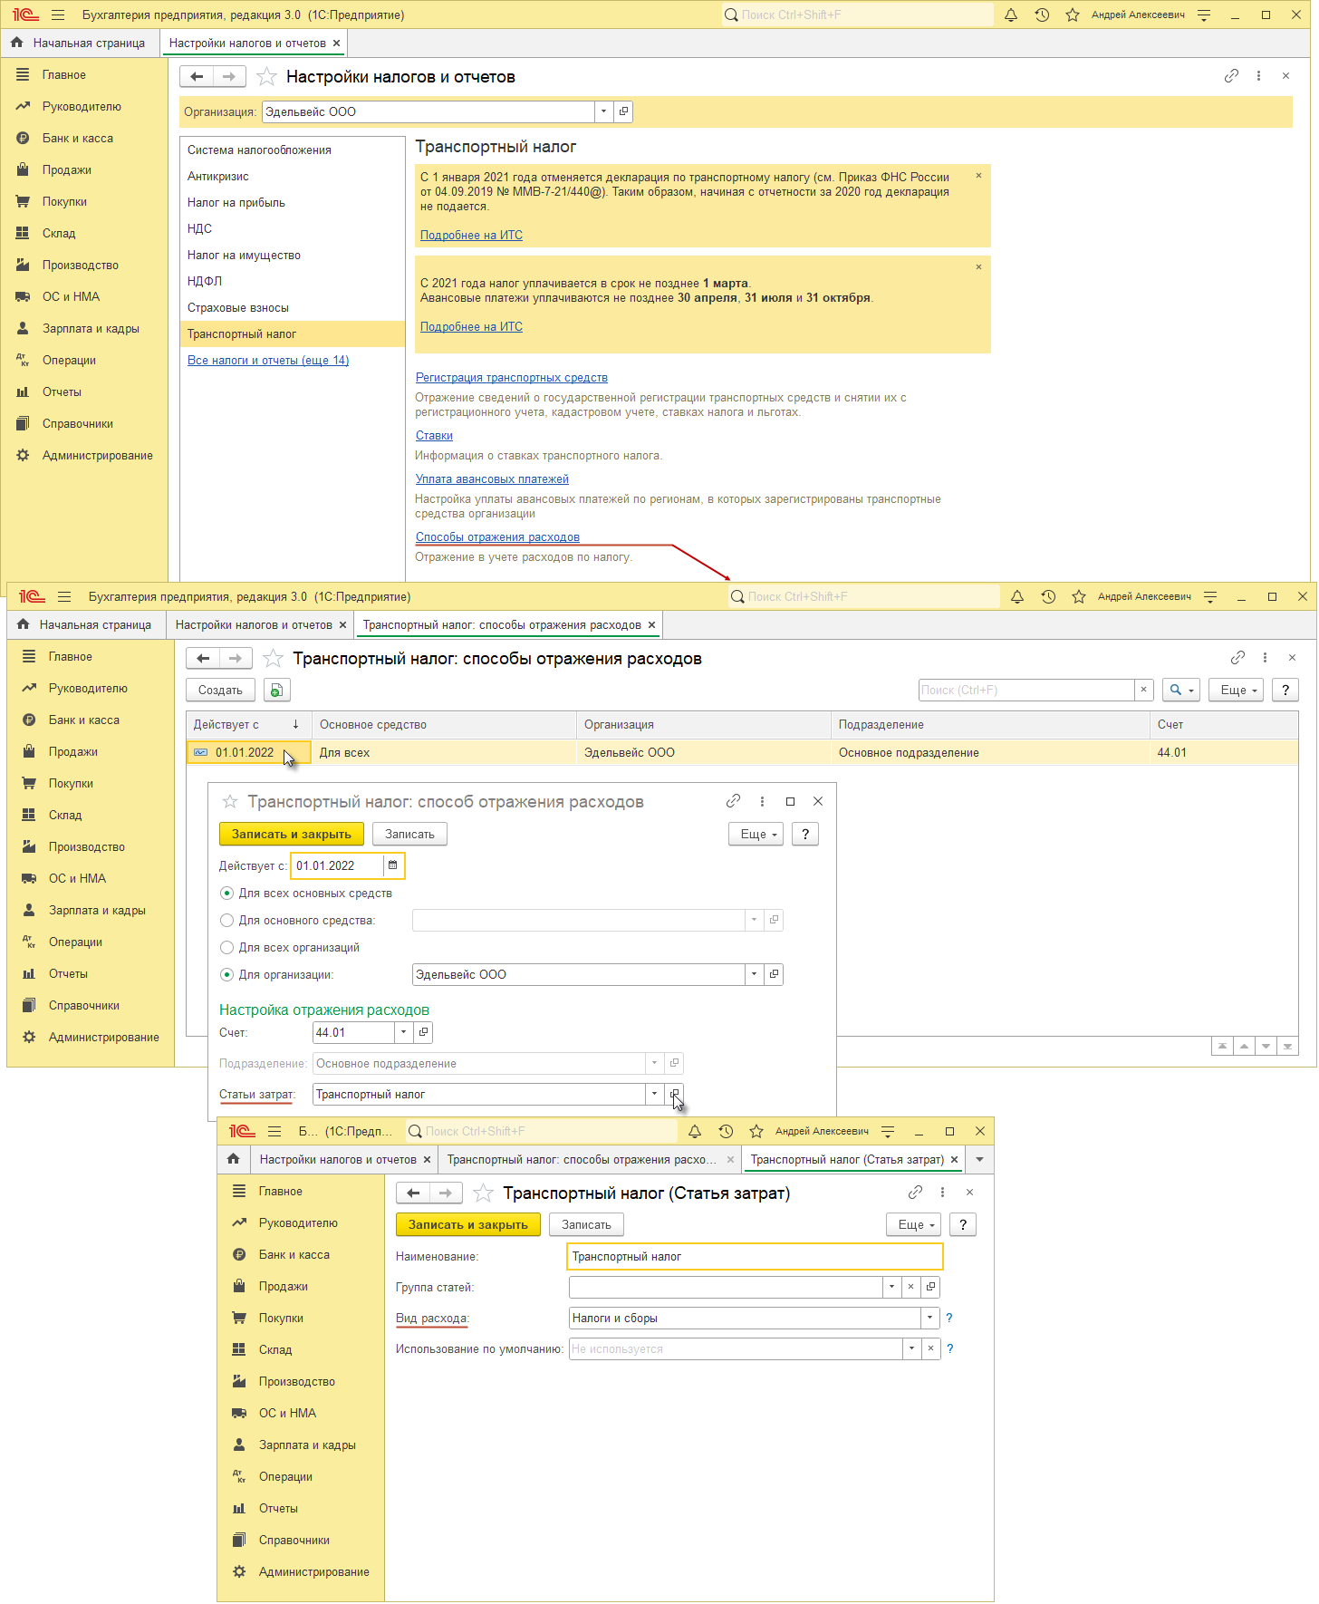Viewport: 1319px width, 1604px height.
Task: Open form icon for Статьи затрат field
Action: (674, 1094)
